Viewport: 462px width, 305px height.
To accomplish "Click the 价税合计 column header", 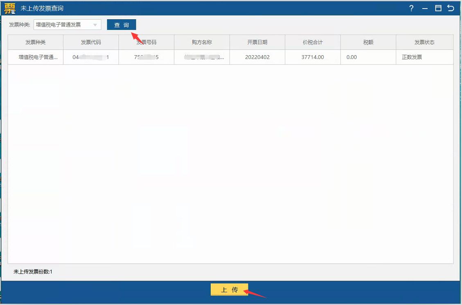I will 313,43.
